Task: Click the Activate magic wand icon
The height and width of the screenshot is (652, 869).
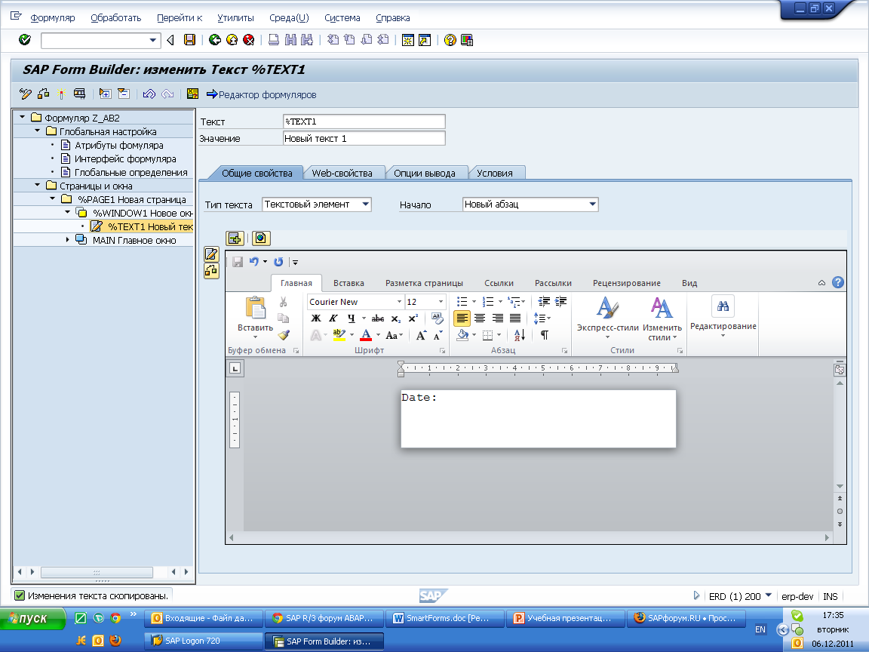Action: [62, 94]
